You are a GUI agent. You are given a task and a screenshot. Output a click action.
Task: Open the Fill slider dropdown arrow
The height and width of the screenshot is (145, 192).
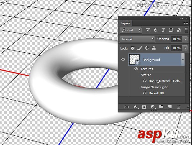[x=186, y=48]
